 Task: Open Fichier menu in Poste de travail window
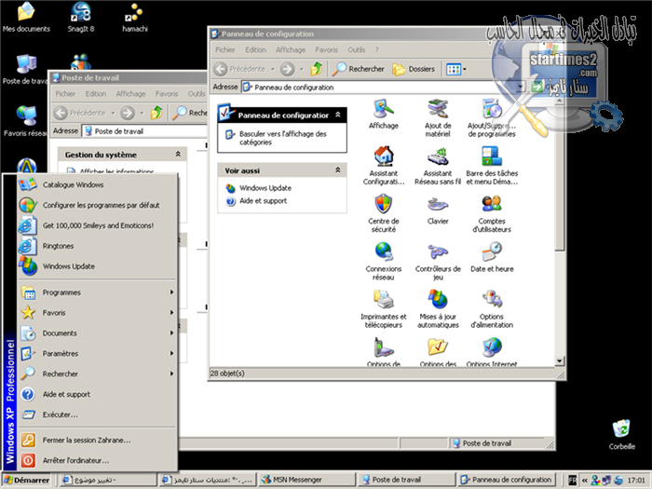pyautogui.click(x=65, y=94)
